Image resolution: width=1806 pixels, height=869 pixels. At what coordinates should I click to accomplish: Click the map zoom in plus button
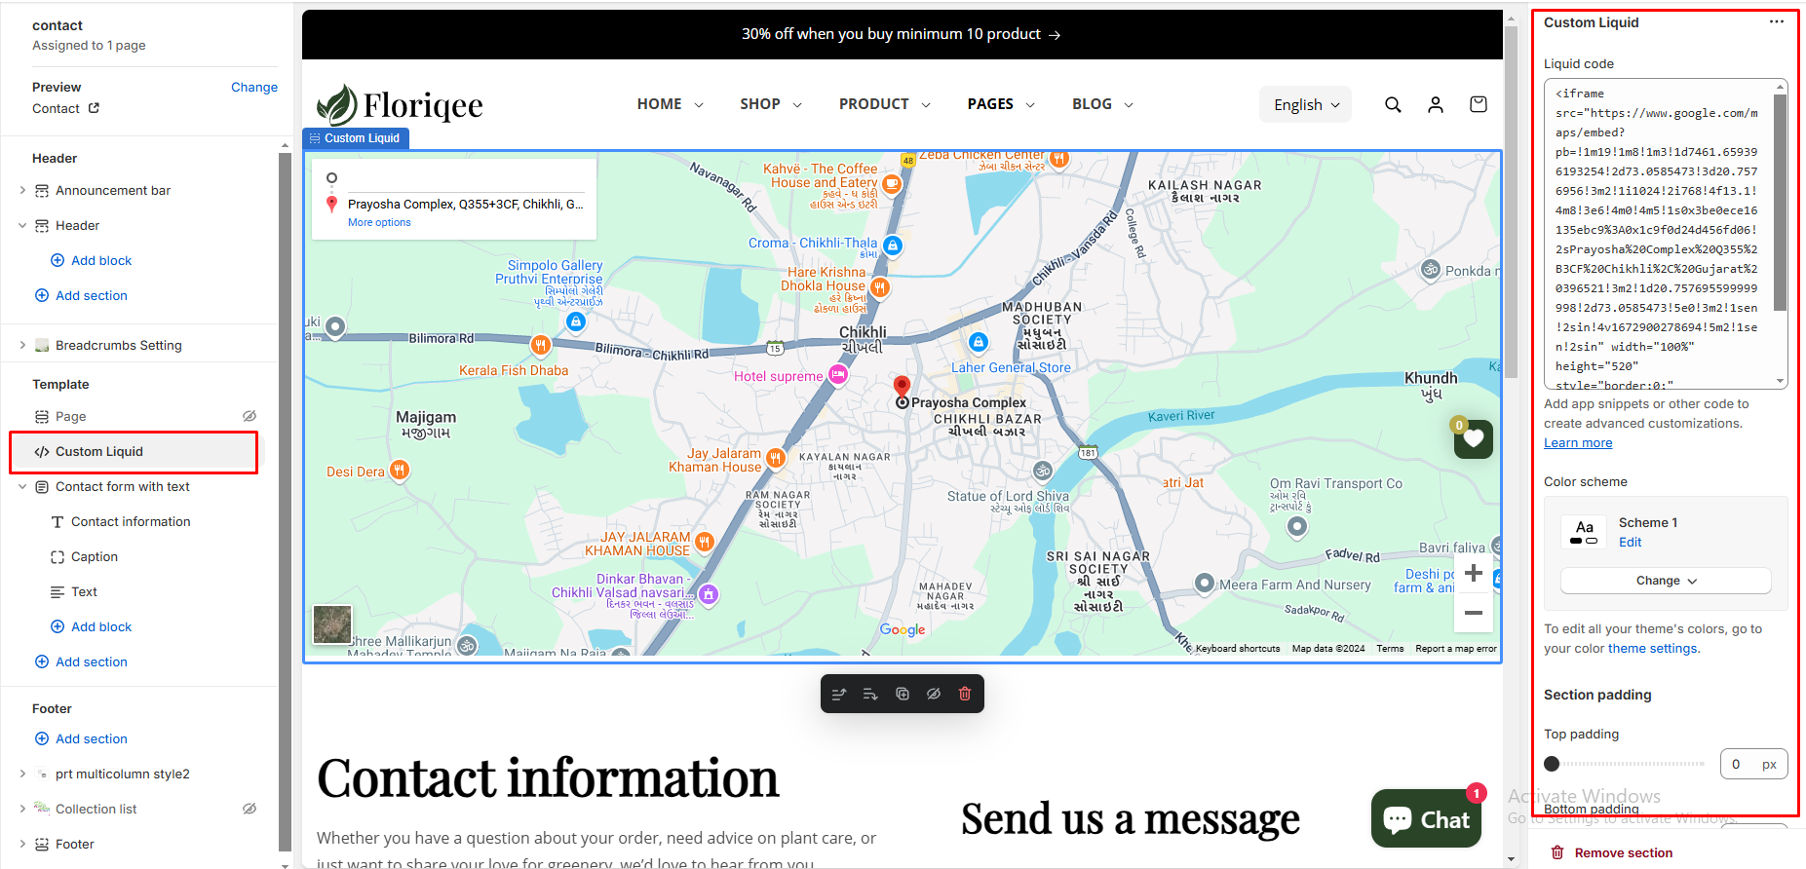click(1474, 573)
